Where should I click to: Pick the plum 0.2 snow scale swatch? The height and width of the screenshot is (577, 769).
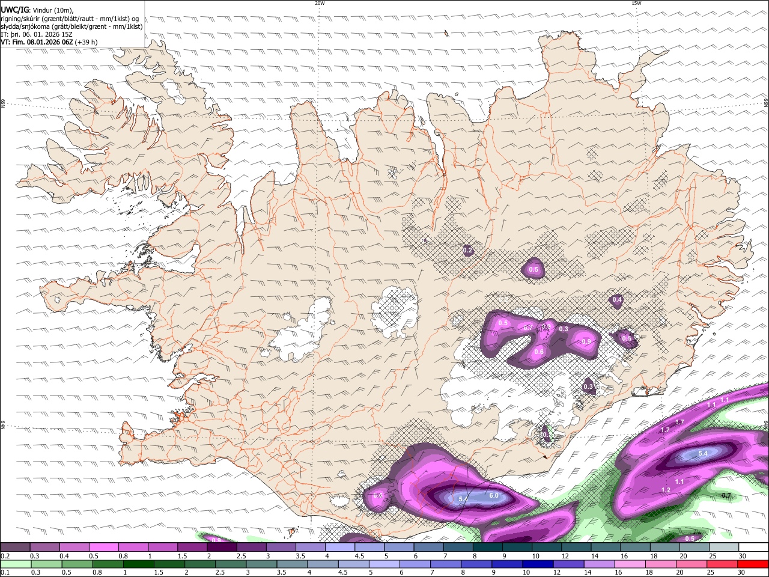coord(14,547)
